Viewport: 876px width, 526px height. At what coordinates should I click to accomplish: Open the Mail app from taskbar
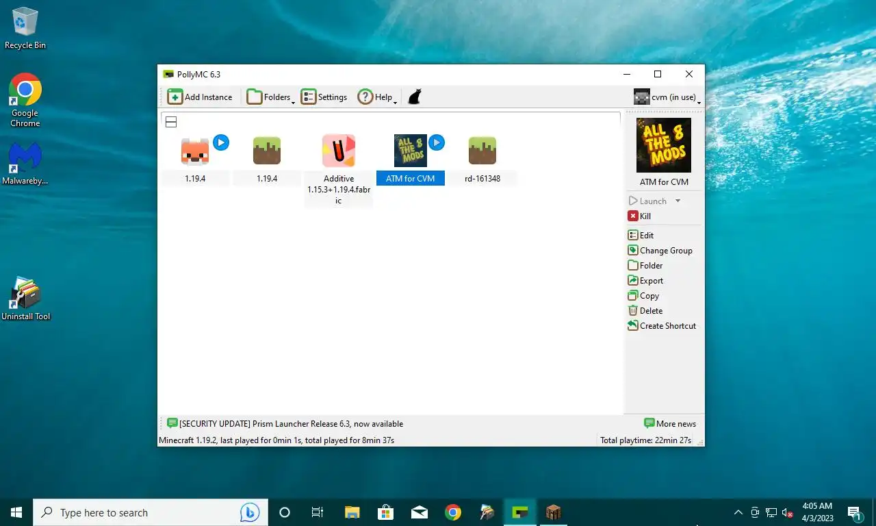(419, 512)
